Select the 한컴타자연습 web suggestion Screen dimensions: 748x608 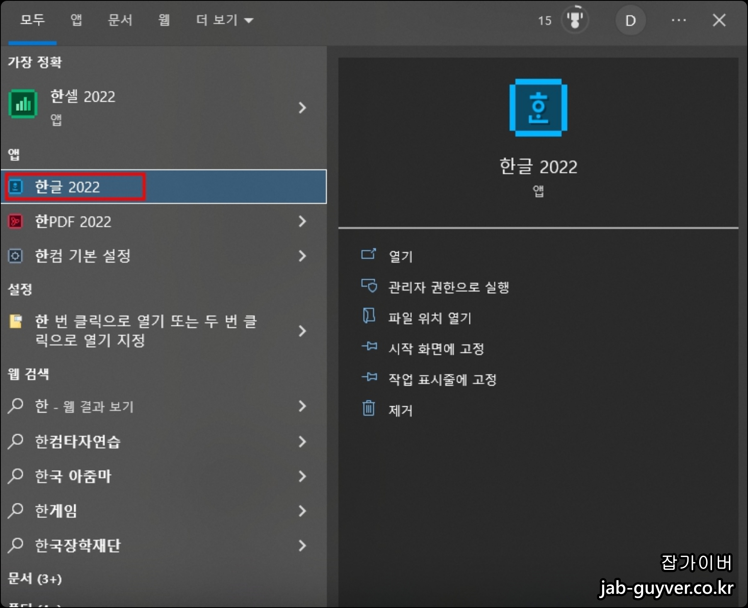click(78, 441)
